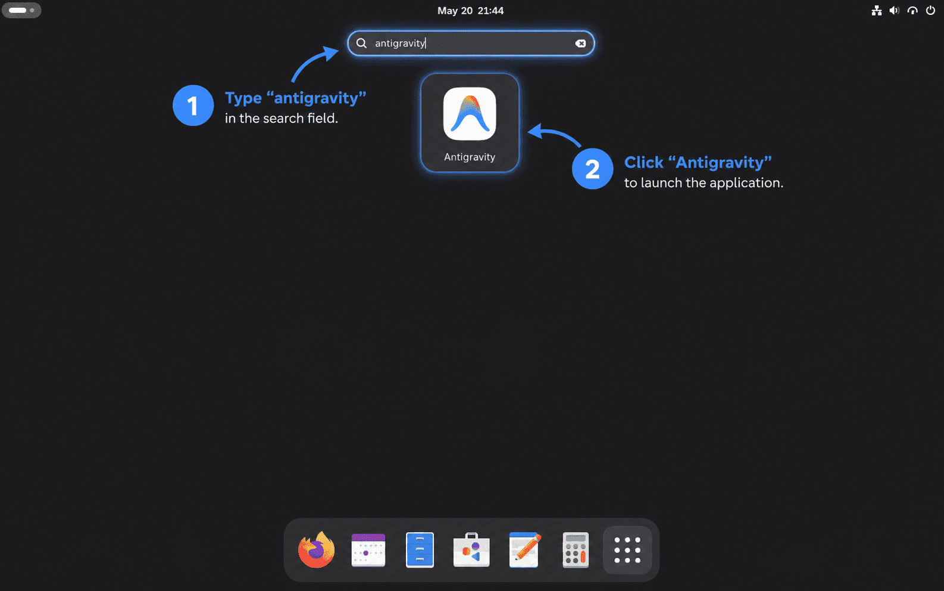Click inside the antigravity search field
The height and width of the screenshot is (591, 944).
point(471,43)
